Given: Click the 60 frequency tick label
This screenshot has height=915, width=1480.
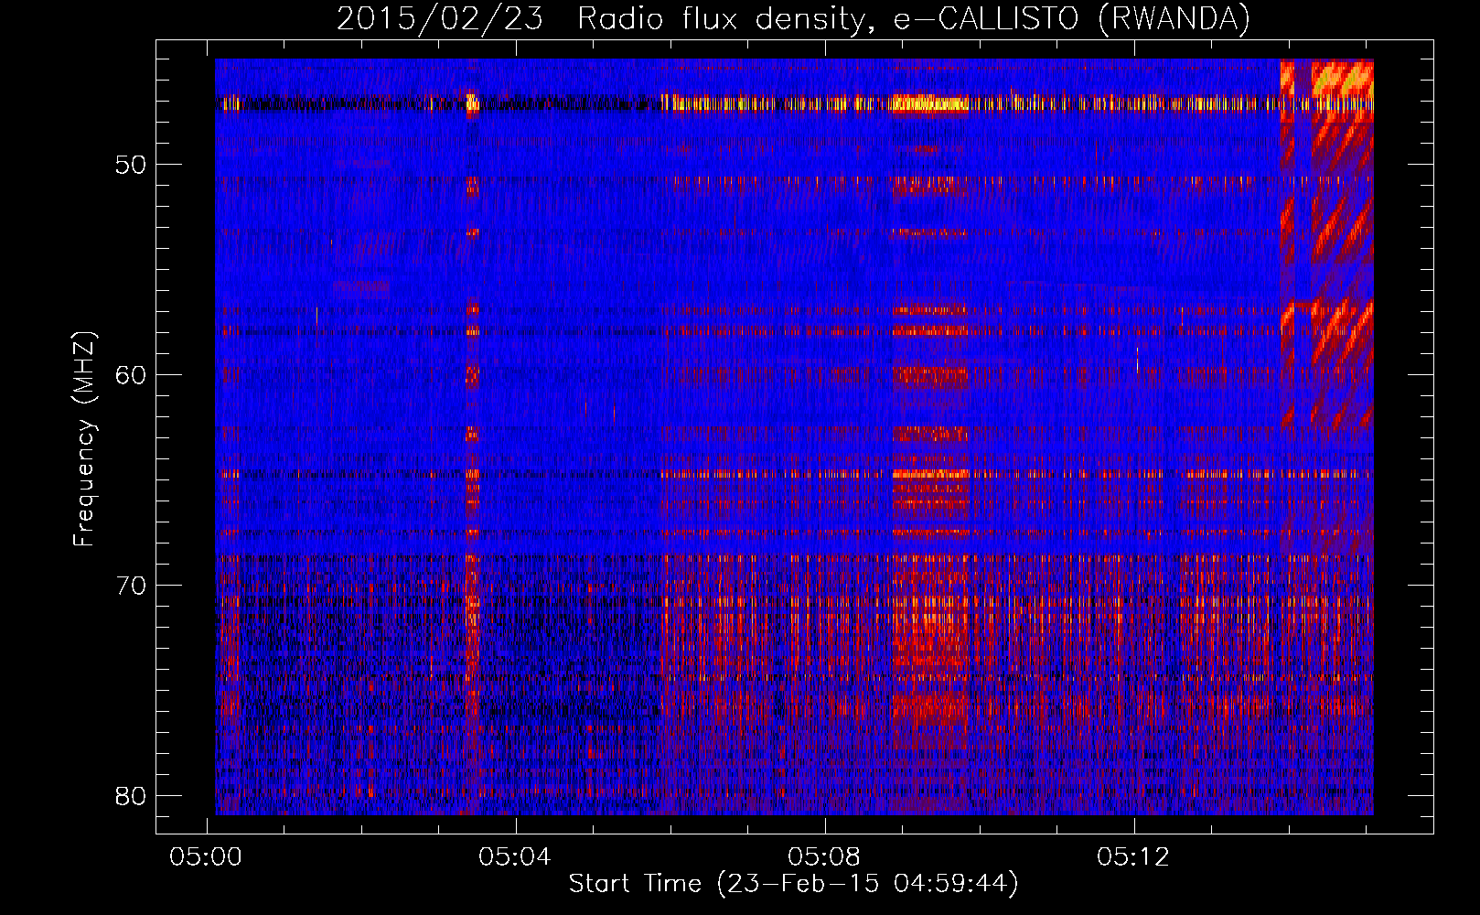Looking at the screenshot, I should click(131, 375).
